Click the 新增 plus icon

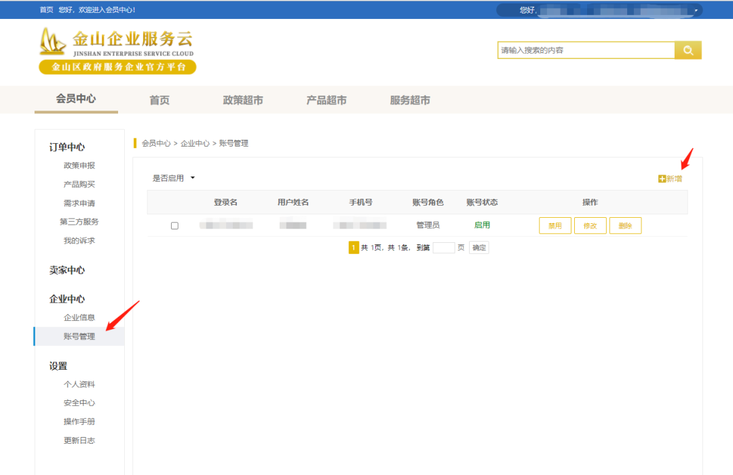point(662,179)
